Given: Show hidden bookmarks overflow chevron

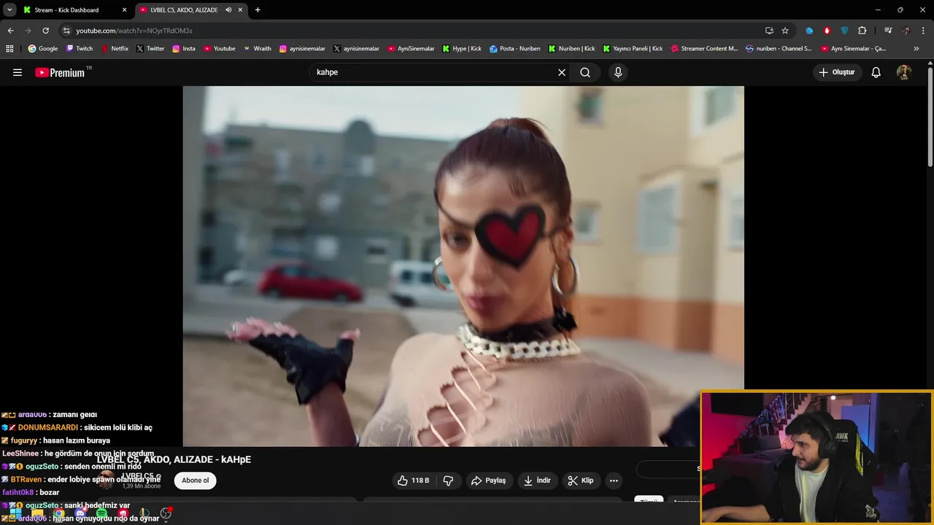Looking at the screenshot, I should [916, 49].
